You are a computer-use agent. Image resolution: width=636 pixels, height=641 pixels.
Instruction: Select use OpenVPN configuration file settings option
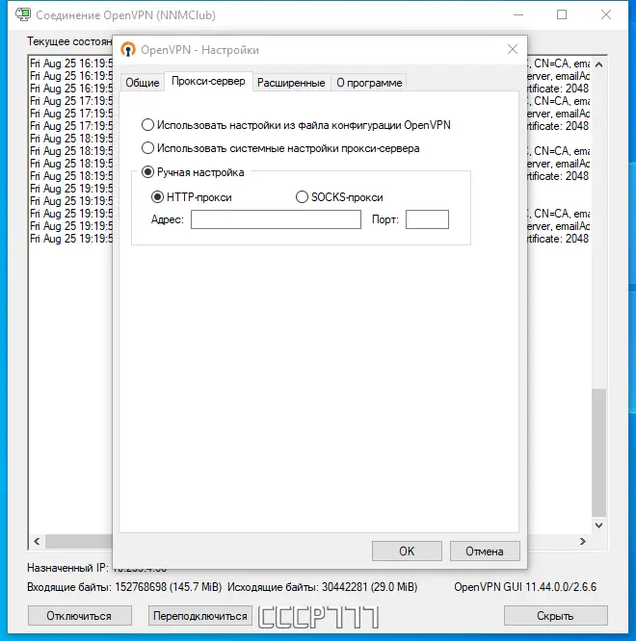click(296, 125)
